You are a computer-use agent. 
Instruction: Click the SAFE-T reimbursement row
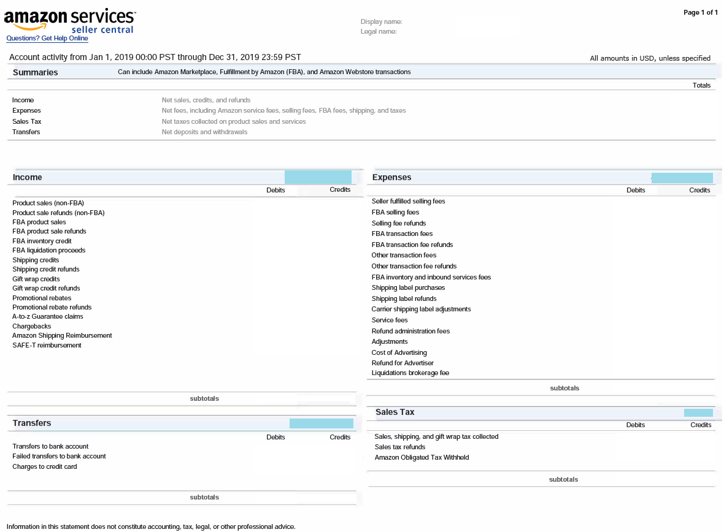click(x=47, y=345)
